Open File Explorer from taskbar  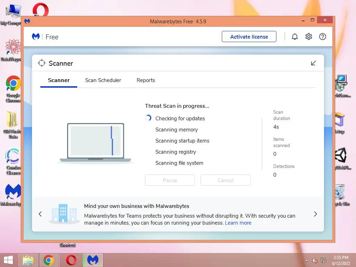(28, 260)
